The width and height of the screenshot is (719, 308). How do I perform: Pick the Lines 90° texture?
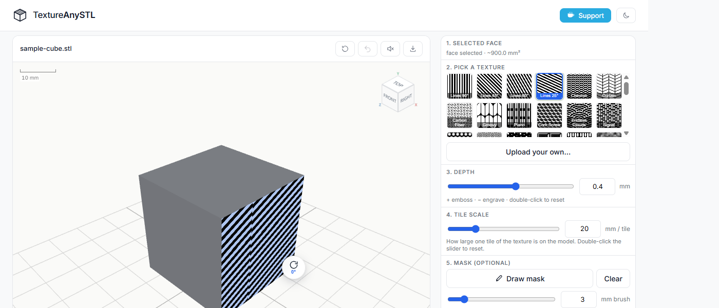click(x=459, y=86)
